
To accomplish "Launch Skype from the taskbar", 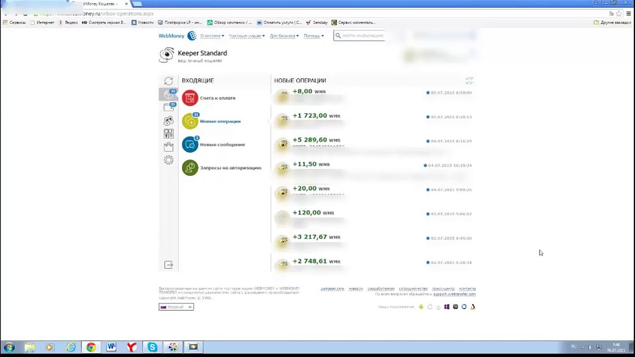I will (x=152, y=347).
